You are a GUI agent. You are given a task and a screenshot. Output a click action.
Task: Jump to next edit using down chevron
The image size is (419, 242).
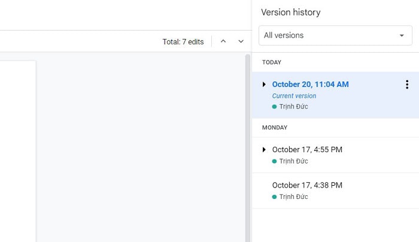click(241, 41)
